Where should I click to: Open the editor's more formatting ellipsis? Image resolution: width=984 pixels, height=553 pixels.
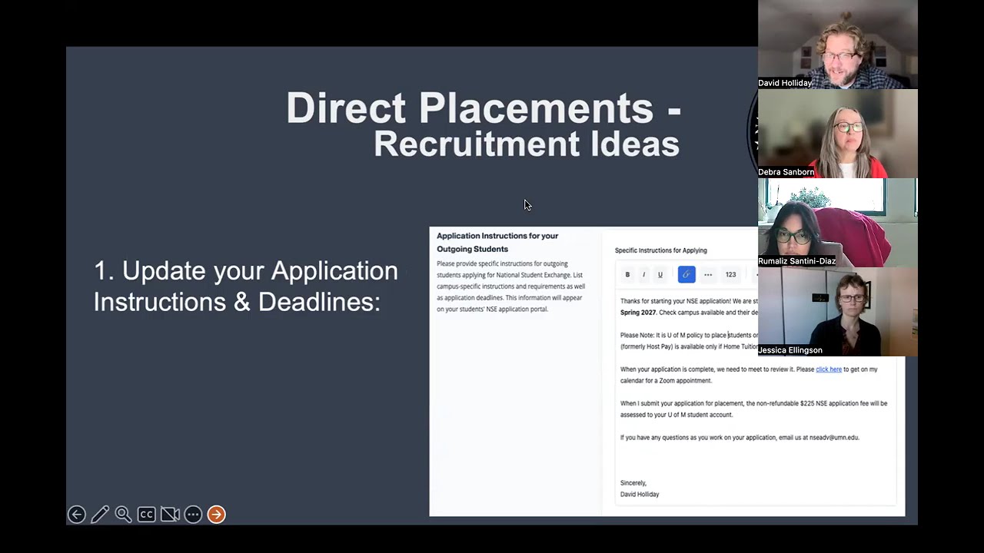[x=708, y=274]
